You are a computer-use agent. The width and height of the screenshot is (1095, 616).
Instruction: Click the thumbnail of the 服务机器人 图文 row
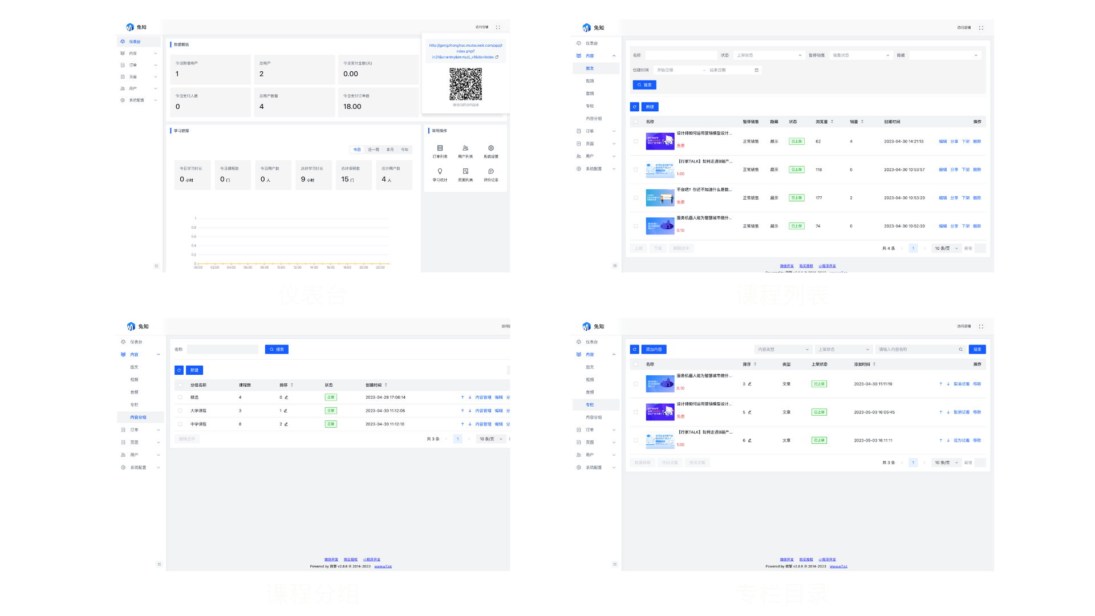[x=660, y=226]
